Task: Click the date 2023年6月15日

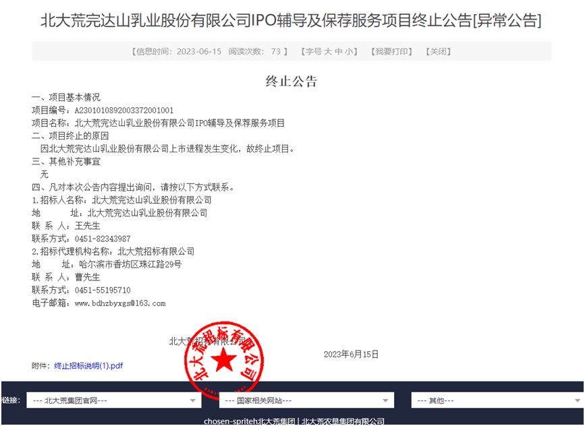Action: pyautogui.click(x=351, y=355)
